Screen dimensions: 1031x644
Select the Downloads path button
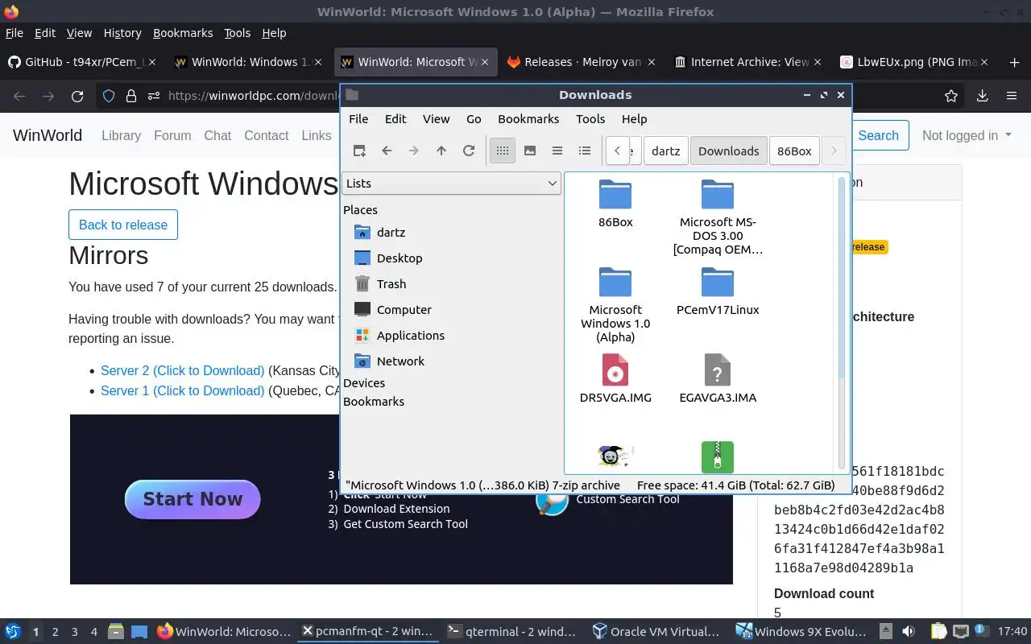click(x=728, y=151)
